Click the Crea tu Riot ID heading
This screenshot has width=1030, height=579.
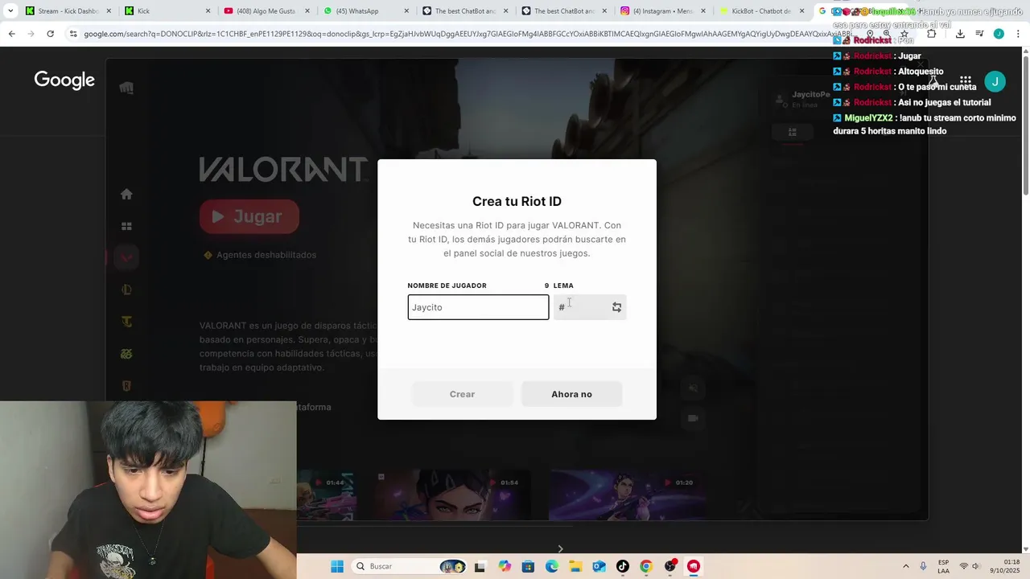click(x=517, y=202)
